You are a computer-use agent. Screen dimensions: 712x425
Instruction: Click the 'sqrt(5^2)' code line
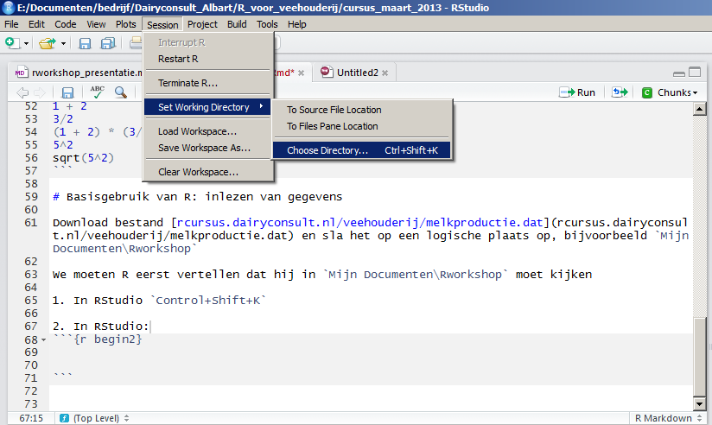tap(83, 157)
